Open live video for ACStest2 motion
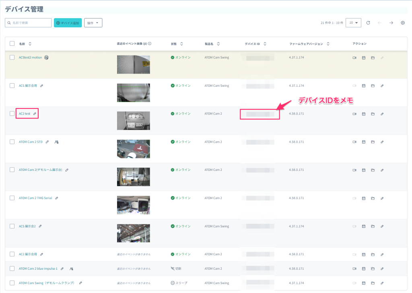Viewport: 412px width, 293px height. pyautogui.click(x=354, y=58)
